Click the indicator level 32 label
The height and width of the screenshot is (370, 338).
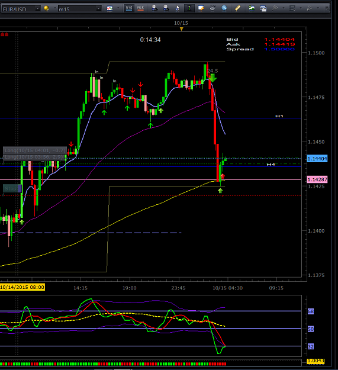311,347
